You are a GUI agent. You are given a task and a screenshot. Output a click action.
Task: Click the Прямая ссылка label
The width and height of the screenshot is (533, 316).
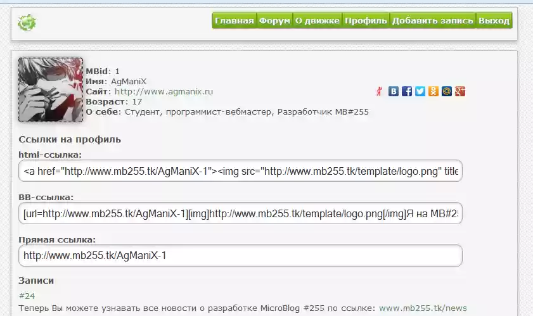(57, 240)
